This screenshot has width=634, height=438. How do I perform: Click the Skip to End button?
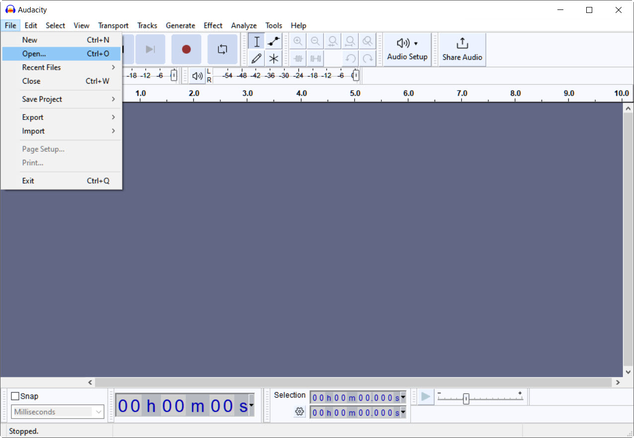pyautogui.click(x=150, y=49)
